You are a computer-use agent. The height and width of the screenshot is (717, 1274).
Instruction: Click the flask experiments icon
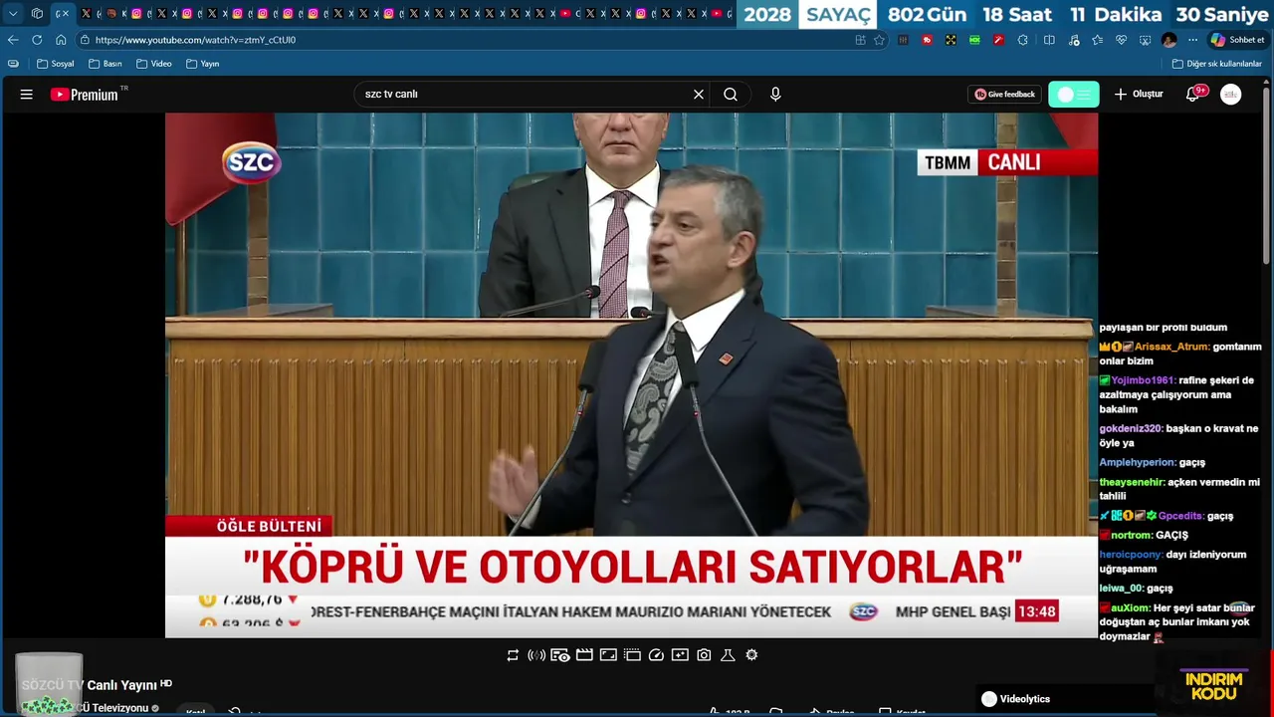coord(728,655)
